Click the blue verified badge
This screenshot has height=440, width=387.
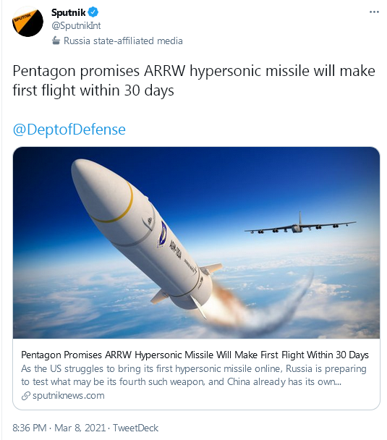click(x=93, y=12)
